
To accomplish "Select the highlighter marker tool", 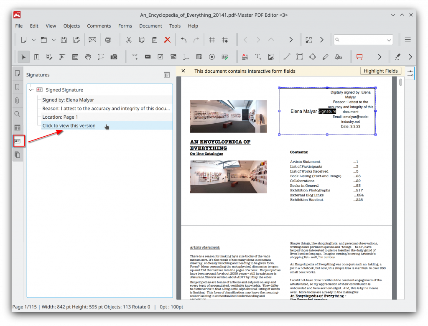I will coord(398,57).
